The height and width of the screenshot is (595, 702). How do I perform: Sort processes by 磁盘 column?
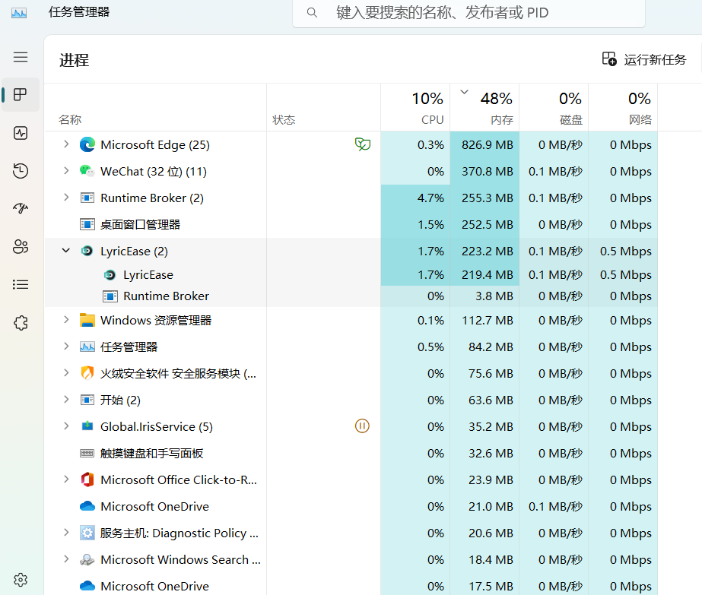click(554, 107)
